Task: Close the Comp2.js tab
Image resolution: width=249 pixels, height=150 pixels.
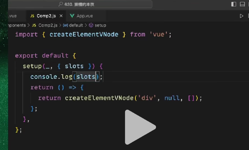Action: pos(61,16)
